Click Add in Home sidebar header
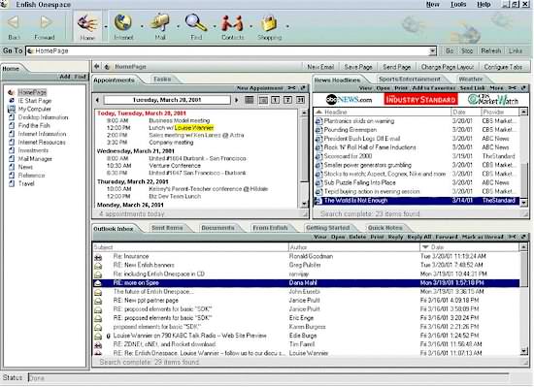Viewport: 534px width, 387px height. (x=65, y=77)
